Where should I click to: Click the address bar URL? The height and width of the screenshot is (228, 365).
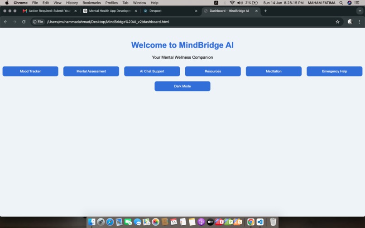[x=108, y=22]
